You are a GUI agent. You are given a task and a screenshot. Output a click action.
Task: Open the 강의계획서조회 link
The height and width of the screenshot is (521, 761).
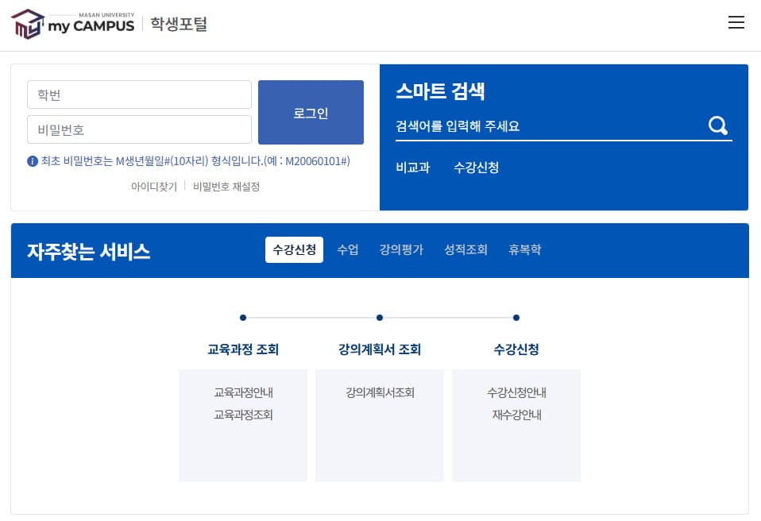tap(379, 392)
